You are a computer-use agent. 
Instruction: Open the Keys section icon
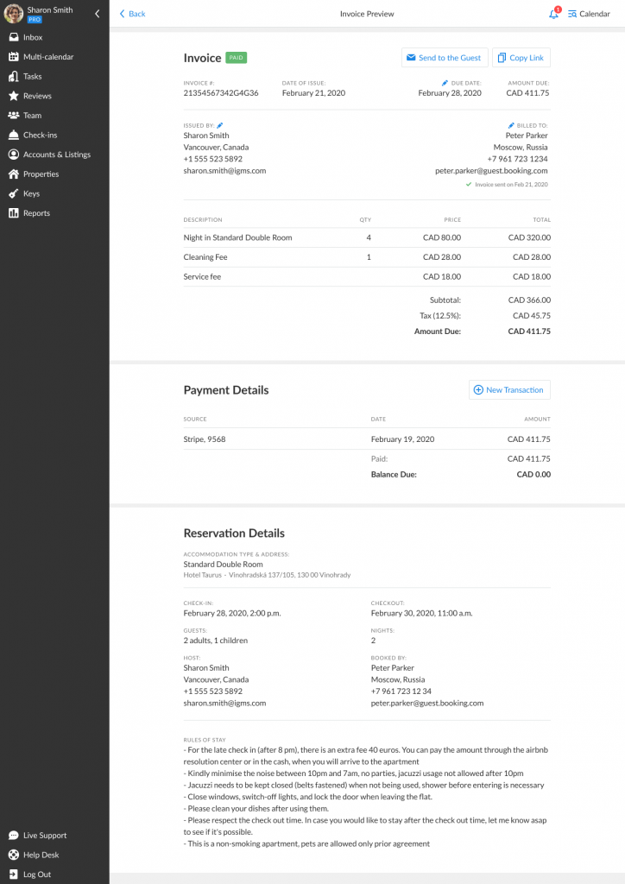click(x=14, y=193)
